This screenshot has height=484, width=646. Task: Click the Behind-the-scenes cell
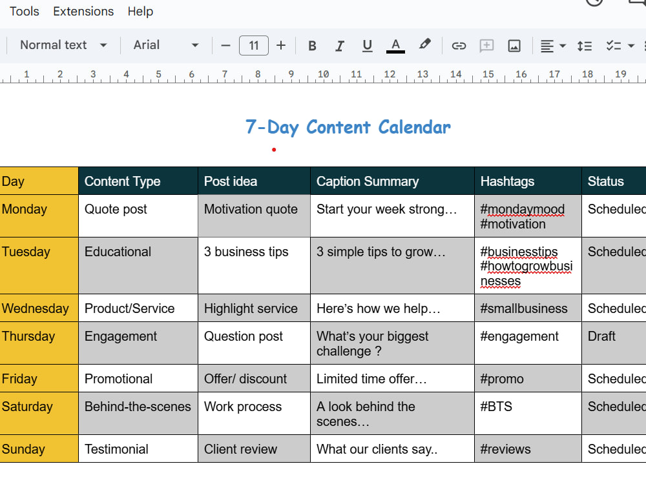pos(138,414)
